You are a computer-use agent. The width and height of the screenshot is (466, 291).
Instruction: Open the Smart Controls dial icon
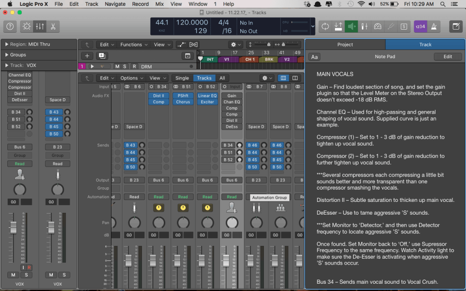[x=27, y=26]
